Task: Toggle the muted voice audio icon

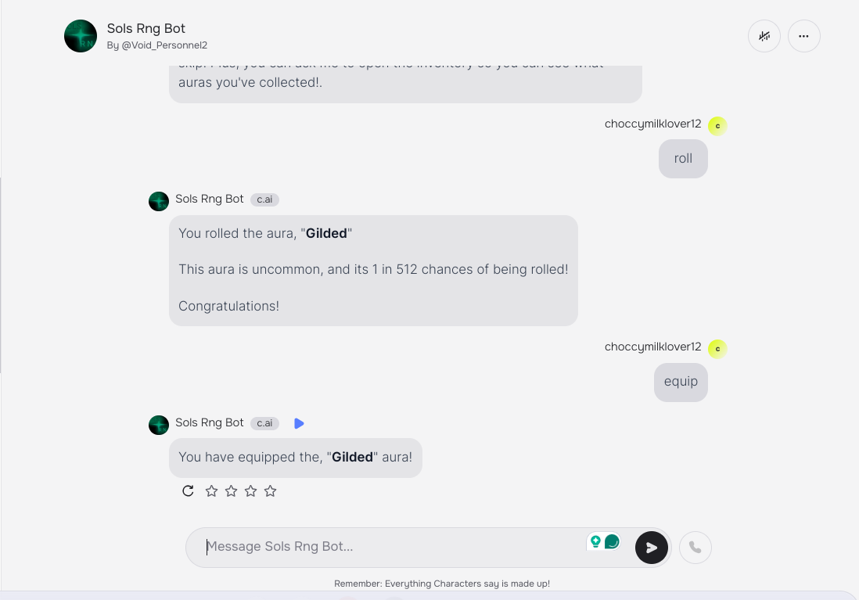Action: pos(764,36)
